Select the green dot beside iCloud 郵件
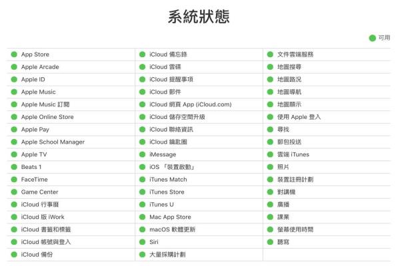The height and width of the screenshot is (266, 400). coord(143,92)
